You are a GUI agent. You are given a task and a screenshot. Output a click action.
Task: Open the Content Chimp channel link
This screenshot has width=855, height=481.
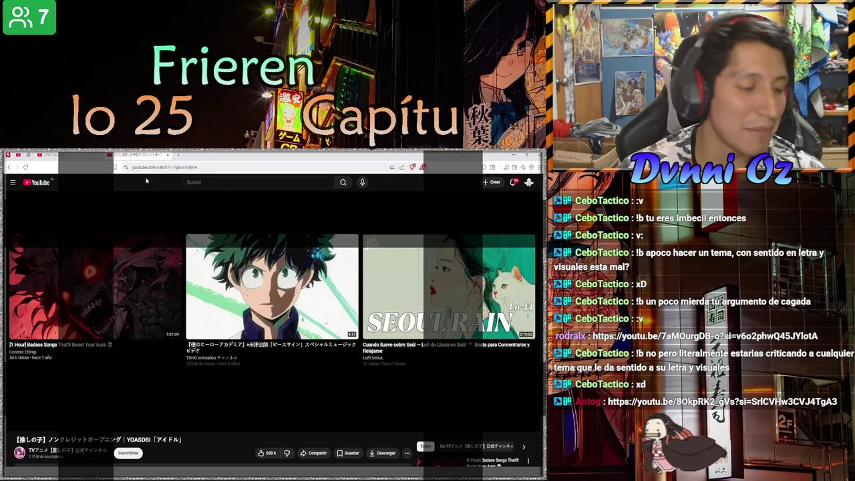(23, 352)
